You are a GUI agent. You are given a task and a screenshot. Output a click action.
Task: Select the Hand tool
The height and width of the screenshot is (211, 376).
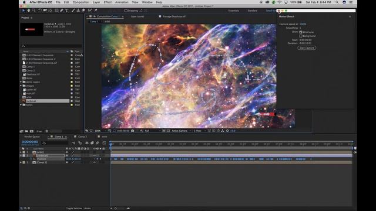click(29, 11)
